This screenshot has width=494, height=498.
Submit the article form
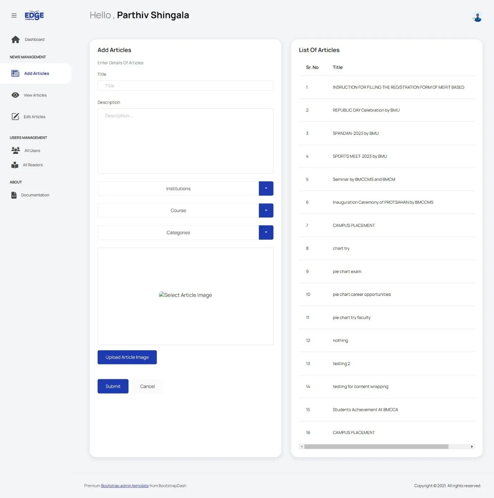tap(113, 386)
